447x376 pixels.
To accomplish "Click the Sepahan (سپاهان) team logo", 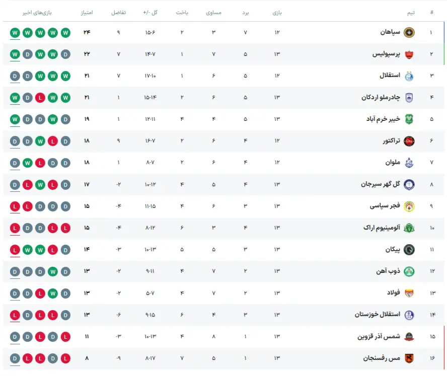I will 409,33.
